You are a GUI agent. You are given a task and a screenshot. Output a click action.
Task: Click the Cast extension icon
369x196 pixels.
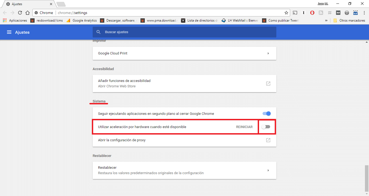coord(295,13)
